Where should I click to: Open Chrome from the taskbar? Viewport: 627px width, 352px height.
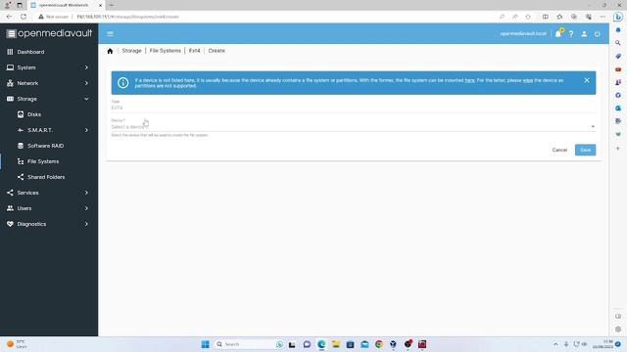click(379, 344)
